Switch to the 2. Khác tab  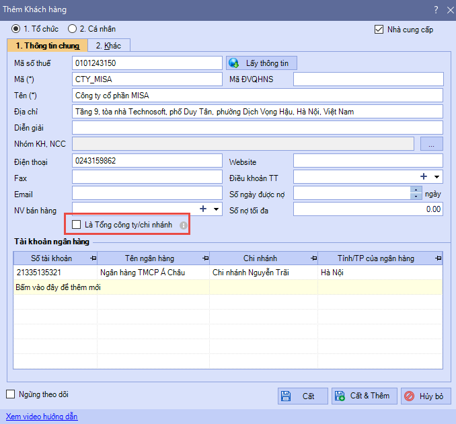click(108, 46)
